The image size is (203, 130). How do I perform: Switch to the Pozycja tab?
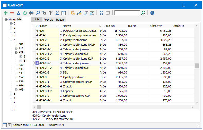[48, 20]
